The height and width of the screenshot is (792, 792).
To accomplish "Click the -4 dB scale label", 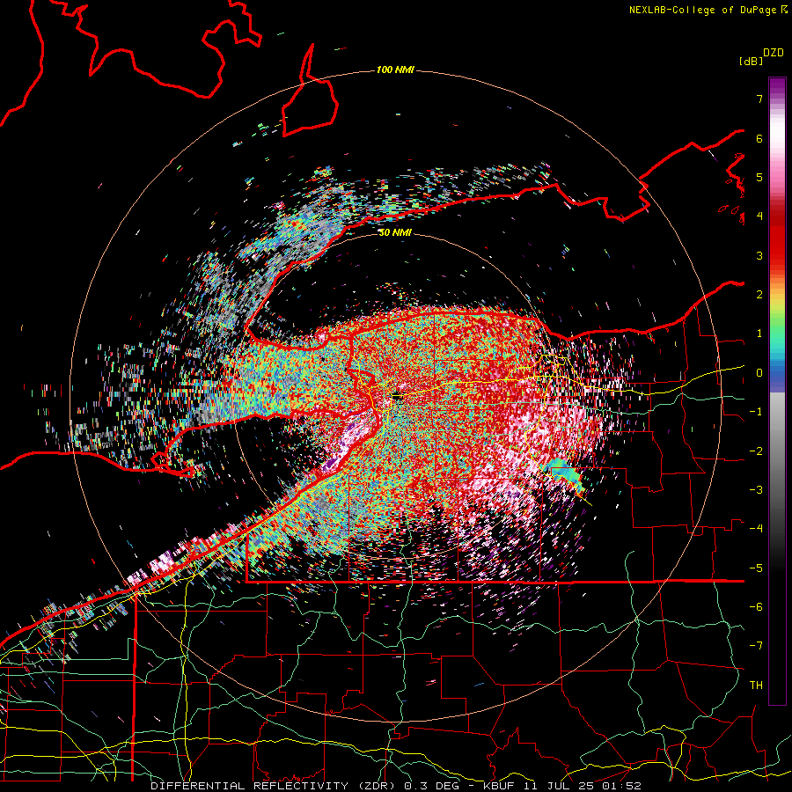I will pyautogui.click(x=756, y=529).
